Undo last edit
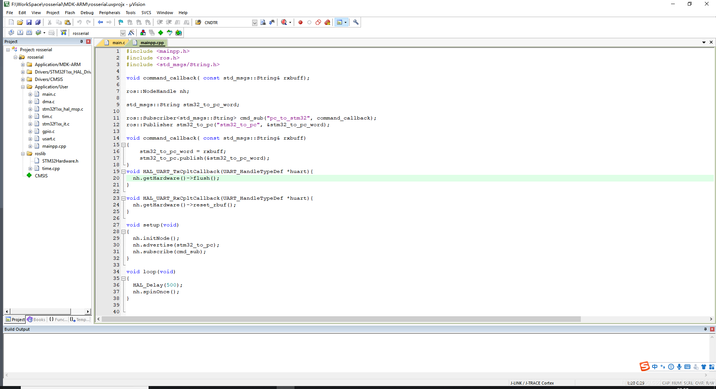 (x=79, y=22)
